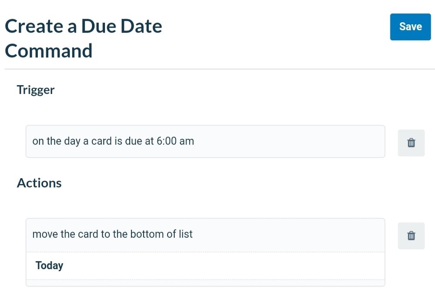The height and width of the screenshot is (296, 435).
Task: Click the bold Today row below the action
Action: [x=205, y=266]
